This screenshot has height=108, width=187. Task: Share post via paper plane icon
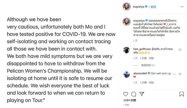tap(142, 94)
